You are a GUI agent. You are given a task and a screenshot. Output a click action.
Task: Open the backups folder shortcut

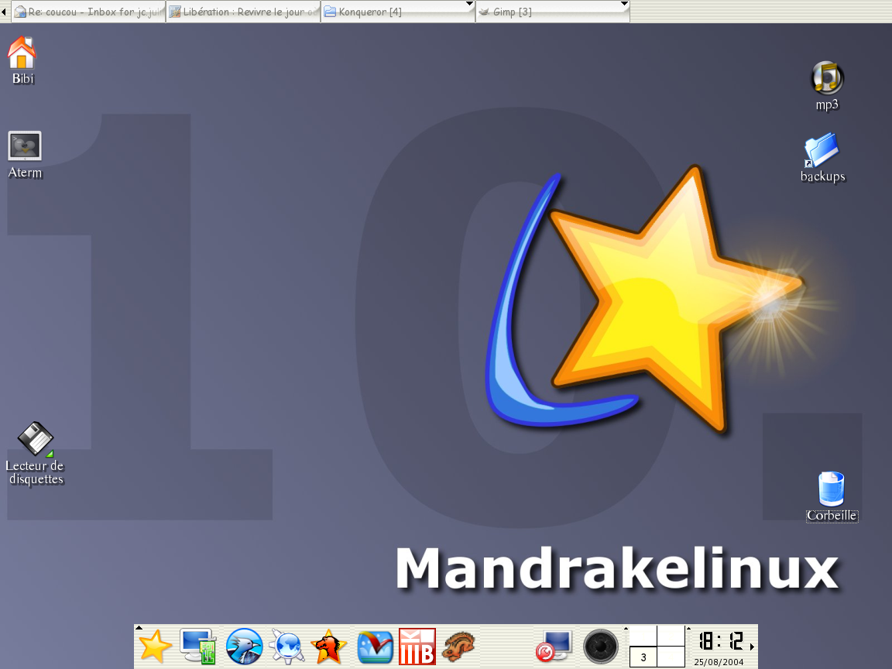pos(822,149)
